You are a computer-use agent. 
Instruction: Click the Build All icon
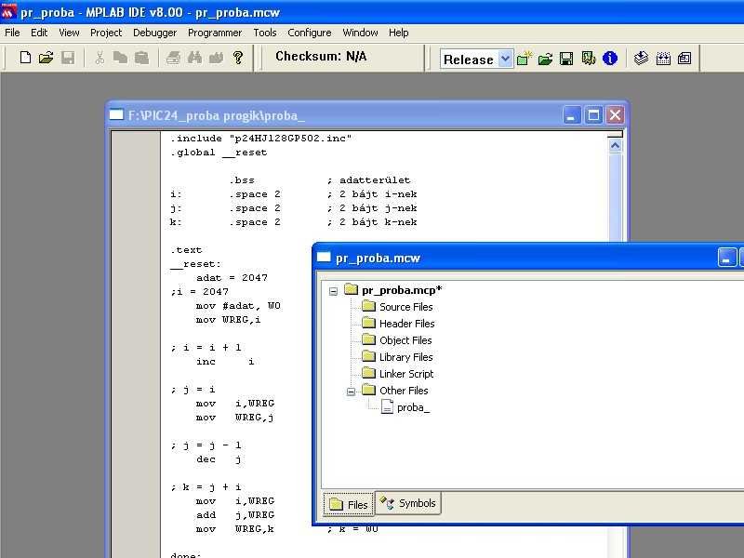click(663, 59)
